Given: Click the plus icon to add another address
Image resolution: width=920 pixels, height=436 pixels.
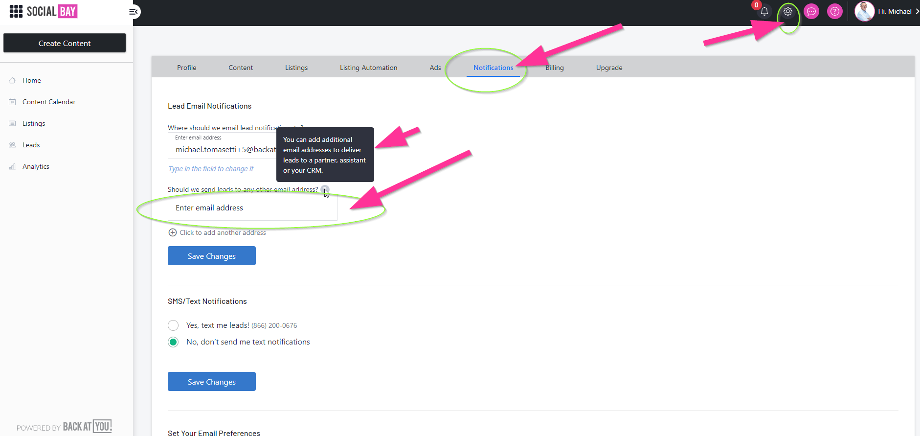Looking at the screenshot, I should click(173, 232).
